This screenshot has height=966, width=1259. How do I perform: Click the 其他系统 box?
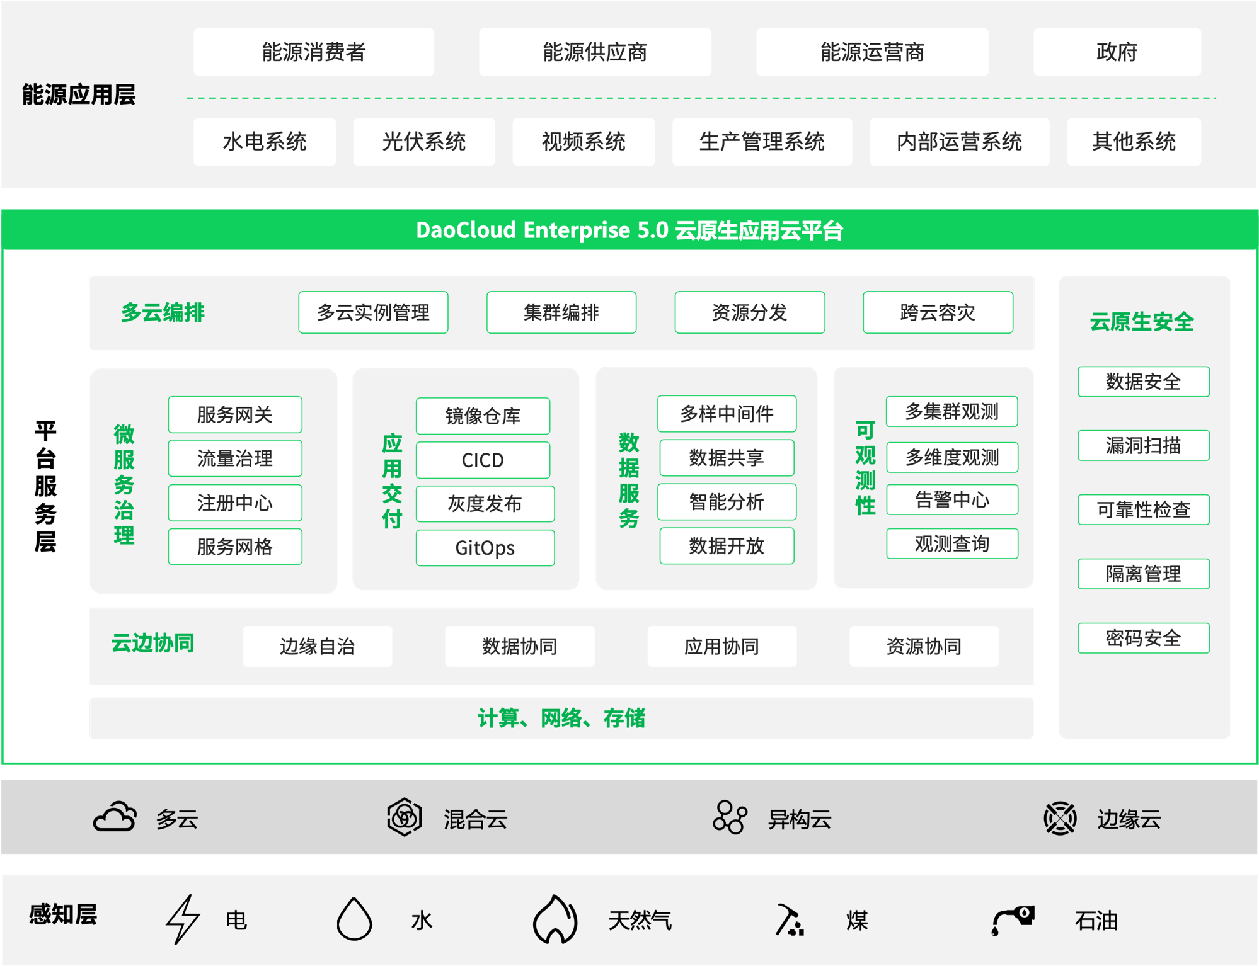pos(1134,142)
